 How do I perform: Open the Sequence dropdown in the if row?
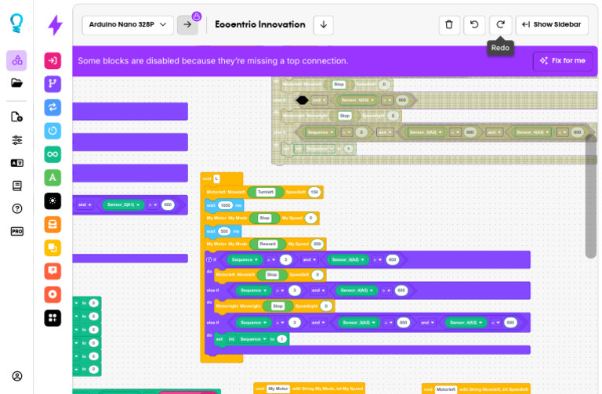(x=245, y=260)
